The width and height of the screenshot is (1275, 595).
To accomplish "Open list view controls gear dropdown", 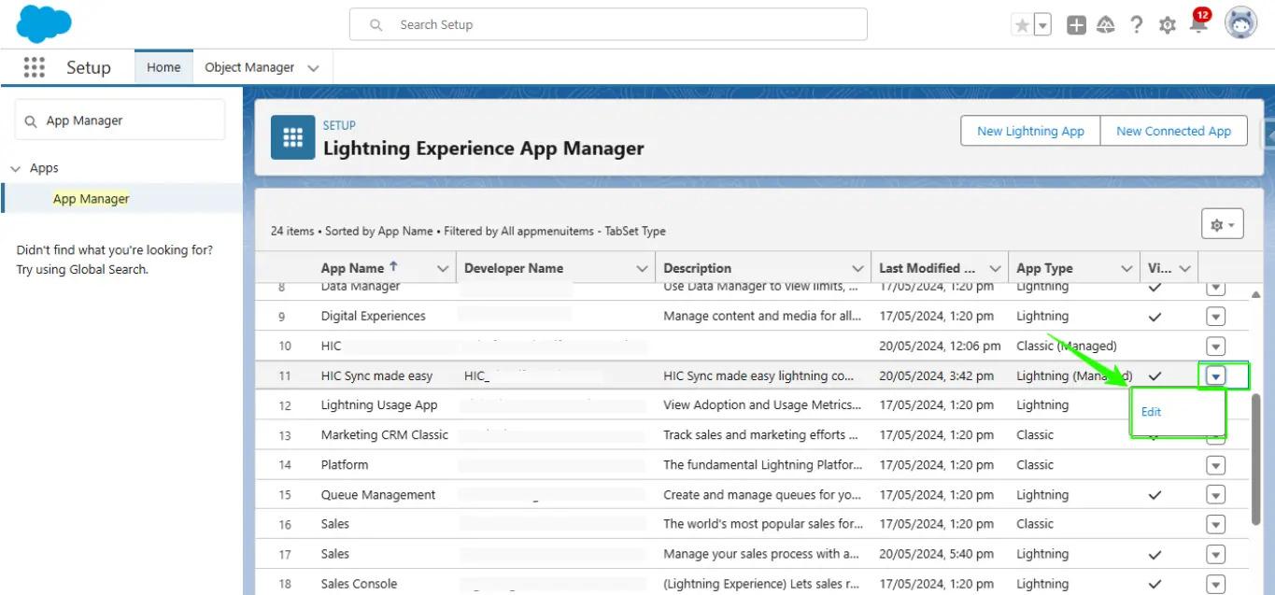I will [1222, 225].
